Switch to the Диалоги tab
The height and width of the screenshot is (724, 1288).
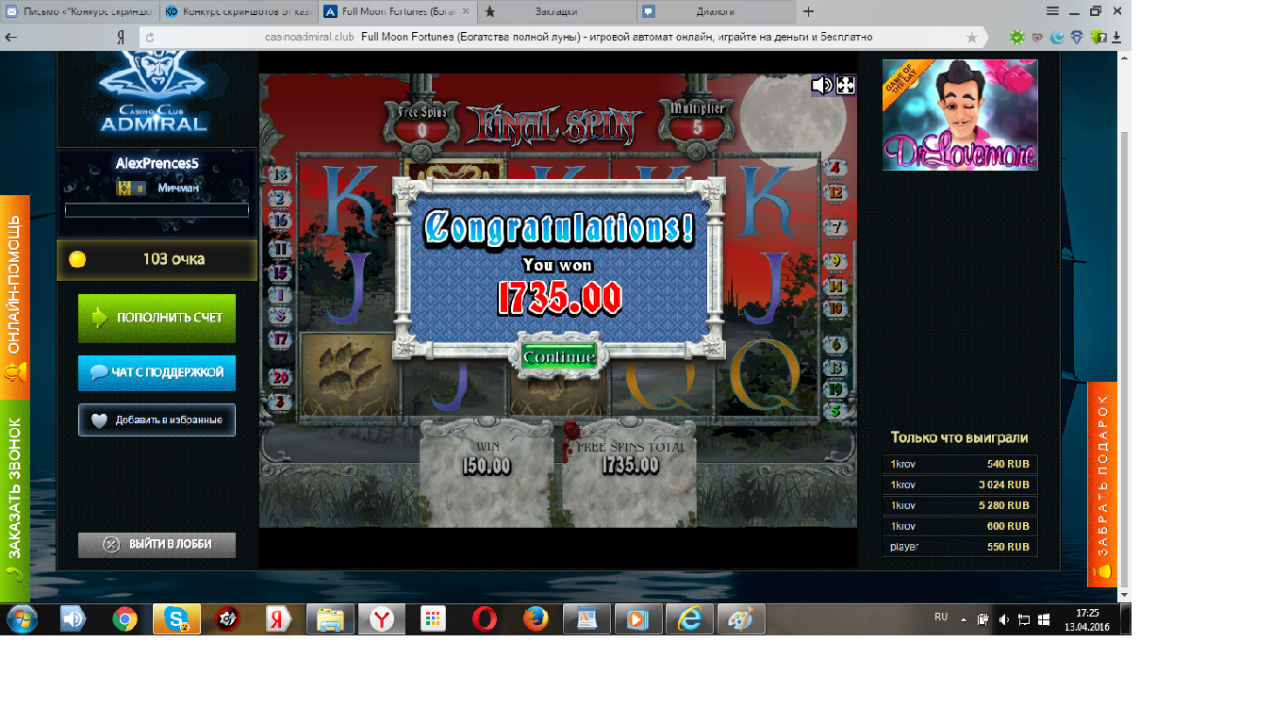(714, 12)
